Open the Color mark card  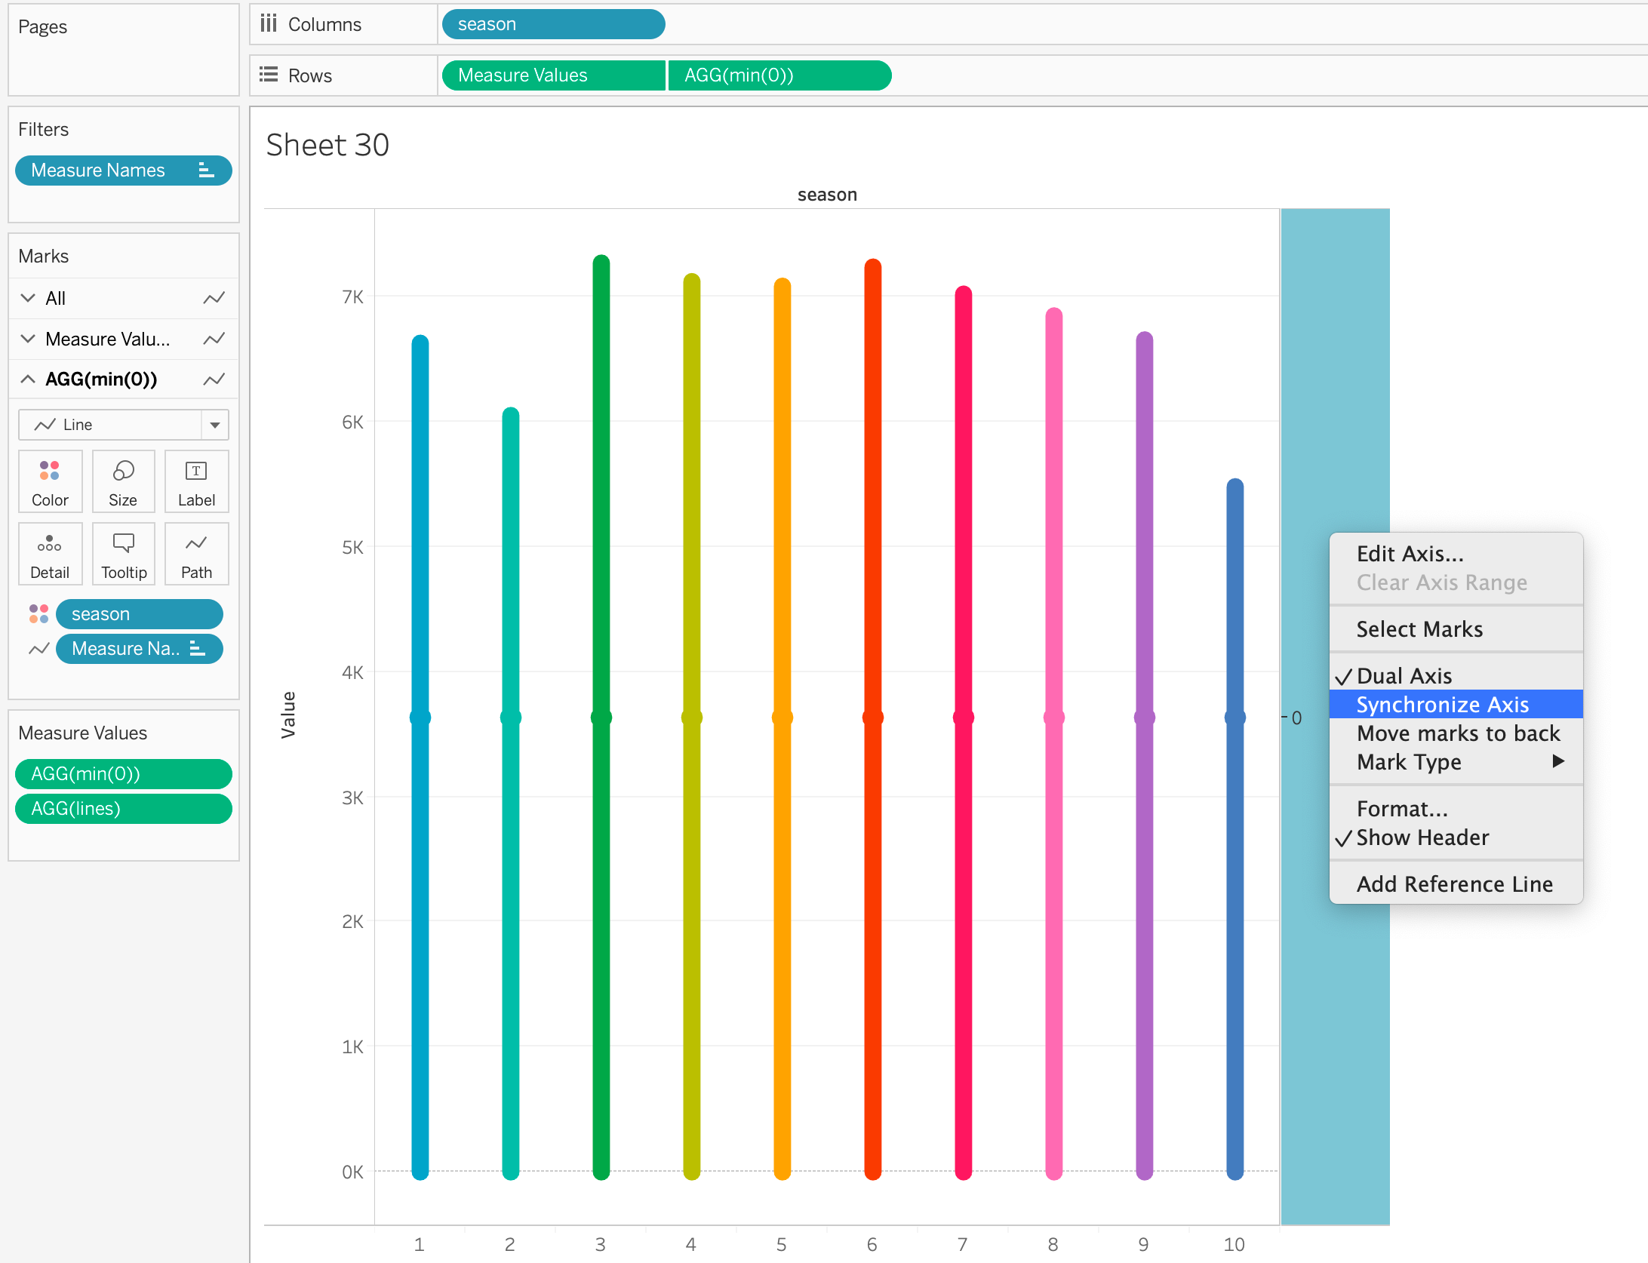50,482
